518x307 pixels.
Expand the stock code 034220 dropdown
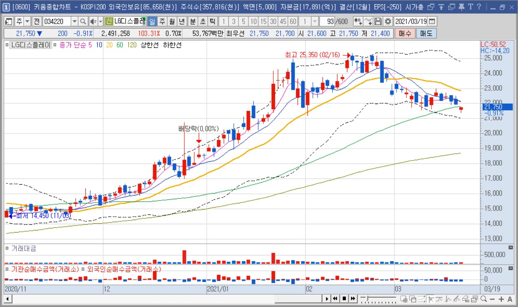[x=74, y=21]
